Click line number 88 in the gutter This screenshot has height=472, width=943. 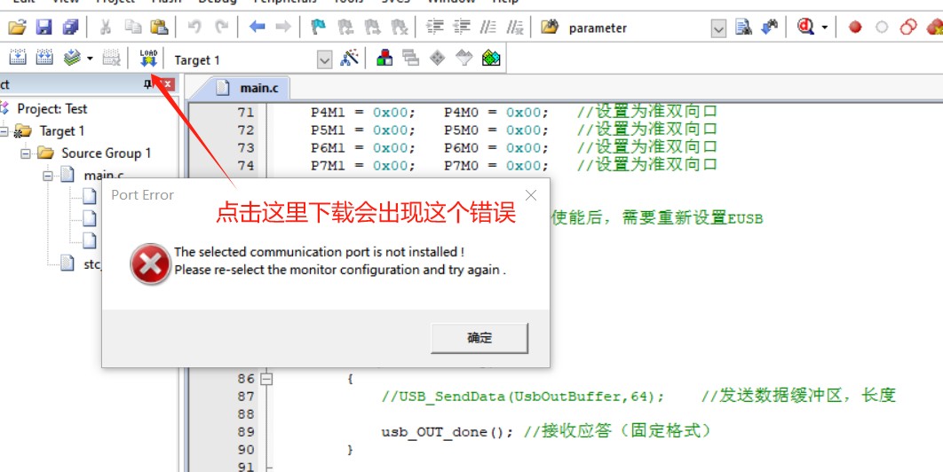[x=247, y=414]
